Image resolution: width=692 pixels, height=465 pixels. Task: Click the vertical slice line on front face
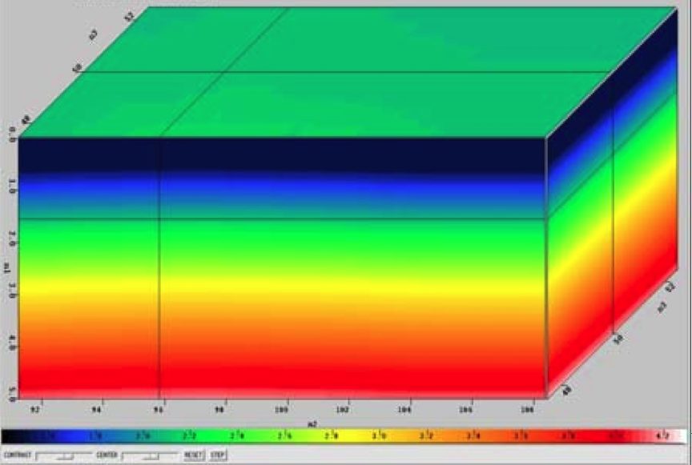(159, 304)
